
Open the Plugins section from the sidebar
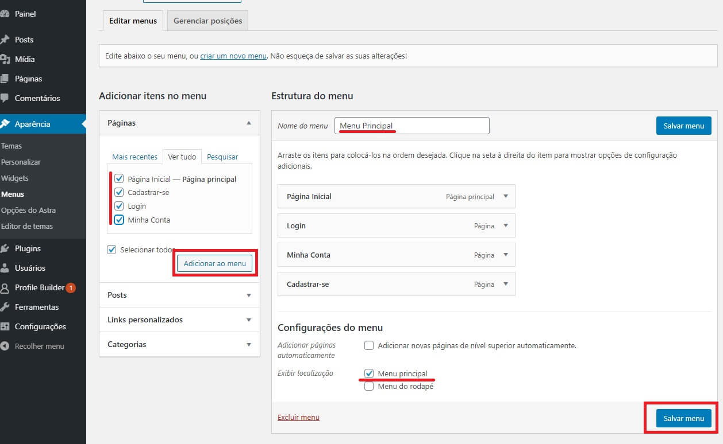[x=27, y=248]
